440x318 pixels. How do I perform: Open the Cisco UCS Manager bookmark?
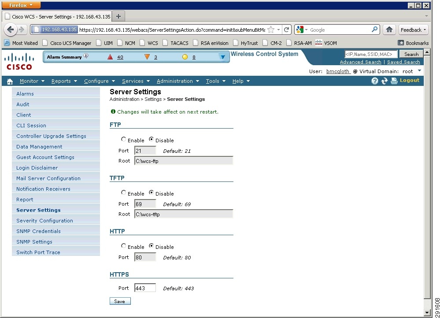(67, 43)
